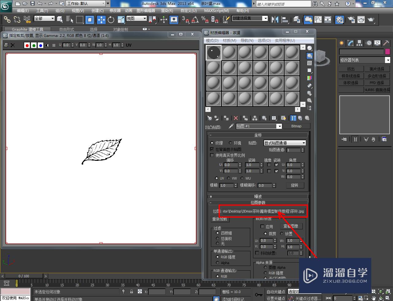Toggle the Percent Snap icon
Screen dimensions: 393x301
(x=205, y=20)
